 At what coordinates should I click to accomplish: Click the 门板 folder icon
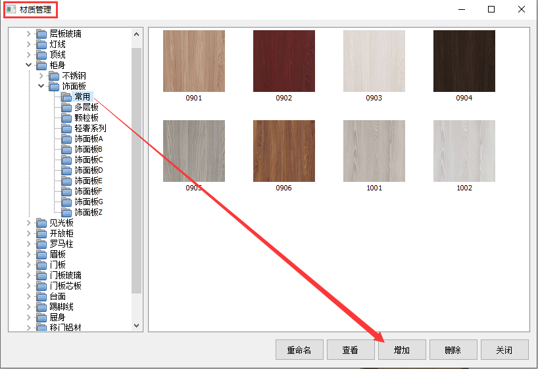[x=41, y=265]
